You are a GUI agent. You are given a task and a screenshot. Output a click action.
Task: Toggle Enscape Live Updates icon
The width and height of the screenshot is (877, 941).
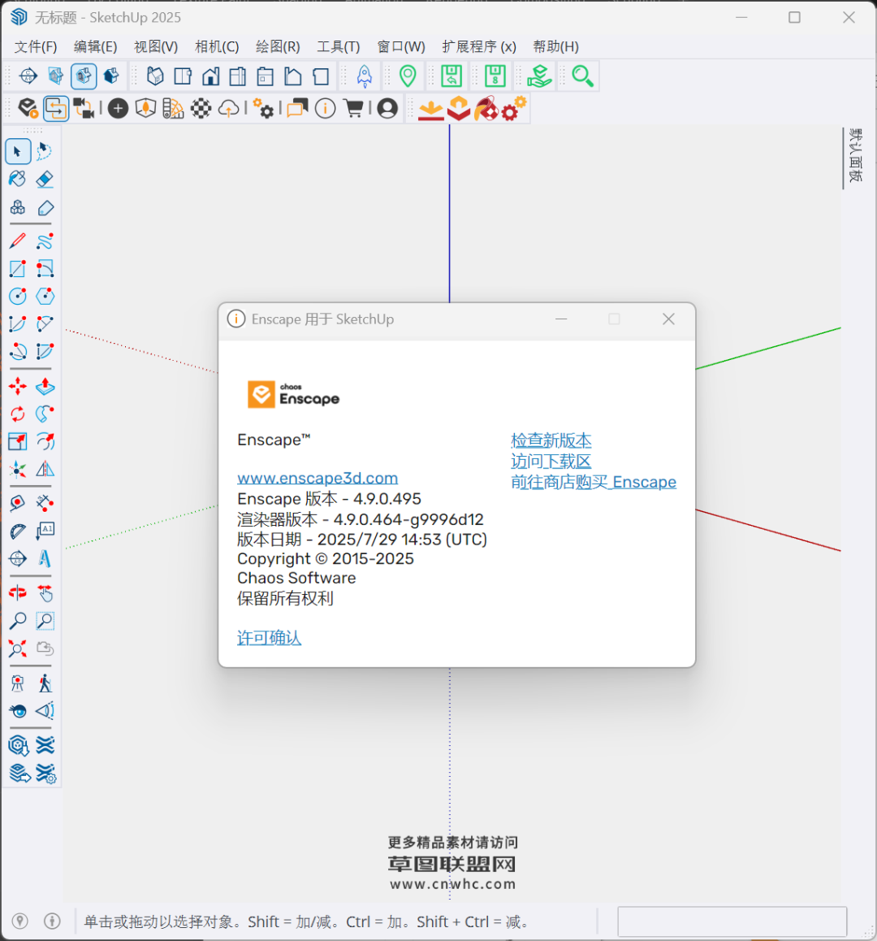[56, 109]
